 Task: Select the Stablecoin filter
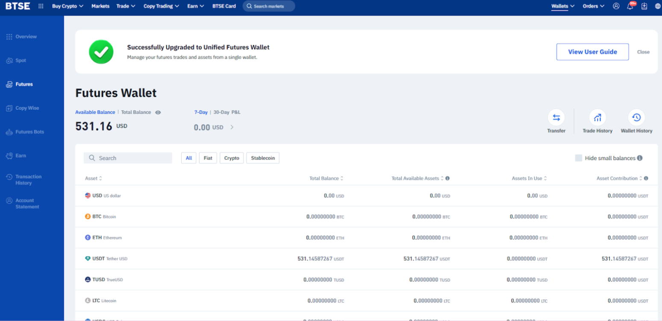(x=263, y=158)
